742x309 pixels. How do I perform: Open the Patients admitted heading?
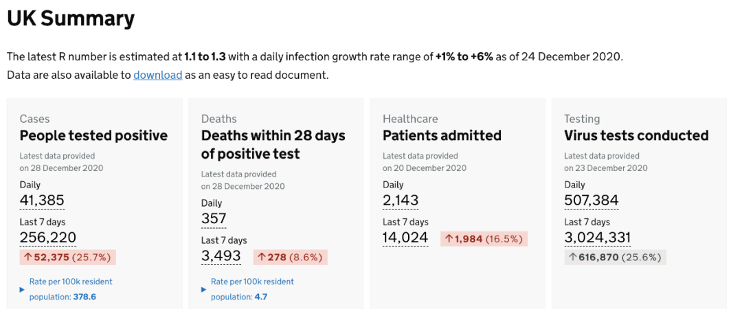[442, 135]
